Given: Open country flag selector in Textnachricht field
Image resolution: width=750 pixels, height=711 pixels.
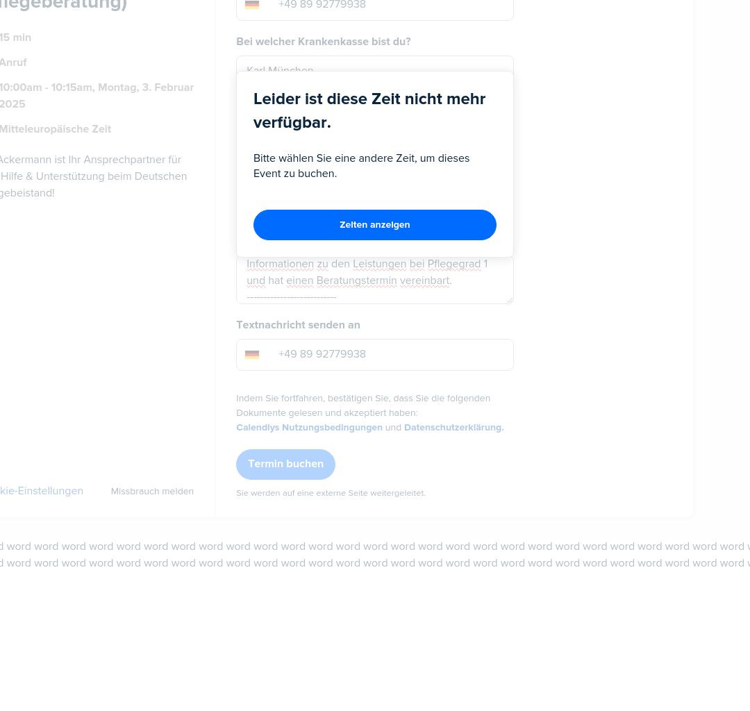Looking at the screenshot, I should tap(252, 354).
